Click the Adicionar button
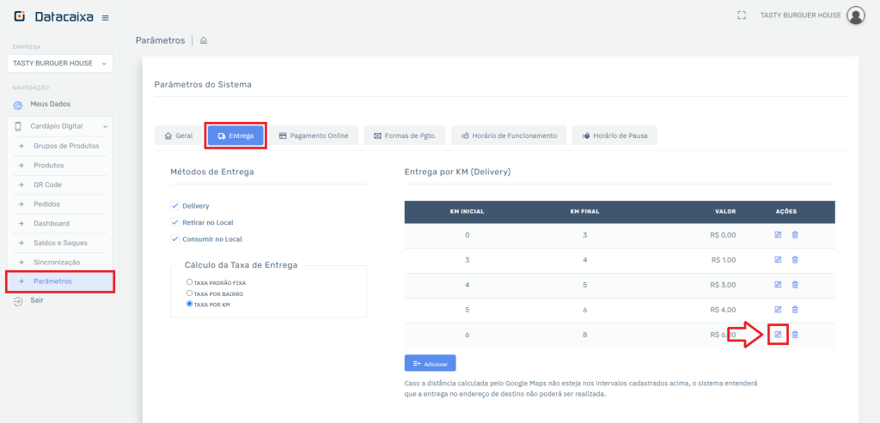The image size is (880, 423). tap(430, 364)
